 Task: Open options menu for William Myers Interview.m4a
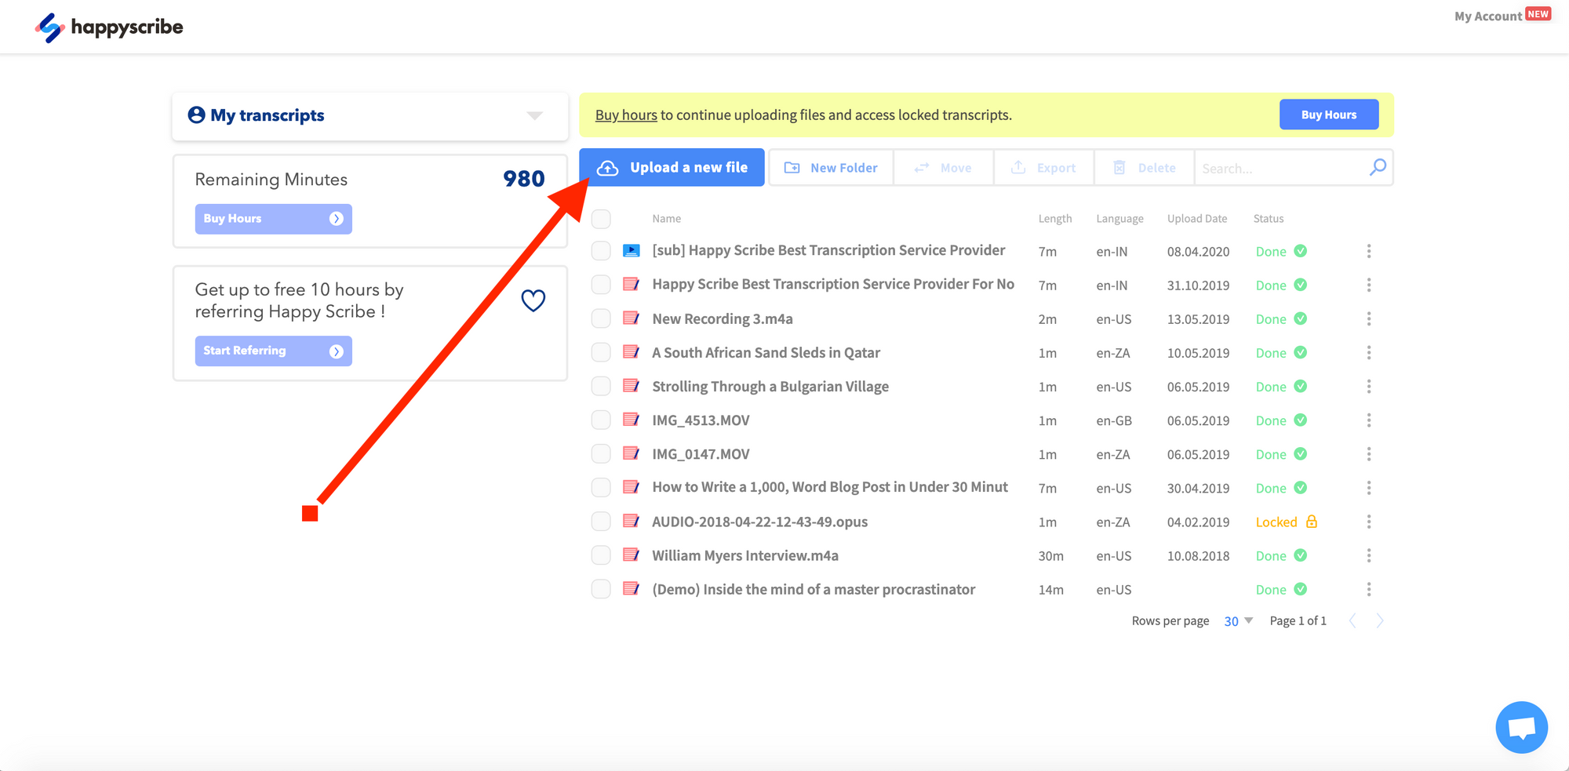1368,555
